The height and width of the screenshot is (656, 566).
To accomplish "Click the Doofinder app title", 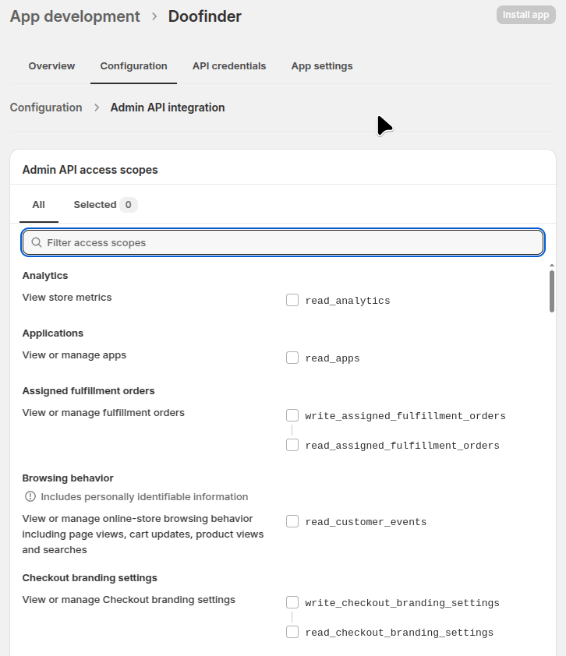I will (x=205, y=16).
